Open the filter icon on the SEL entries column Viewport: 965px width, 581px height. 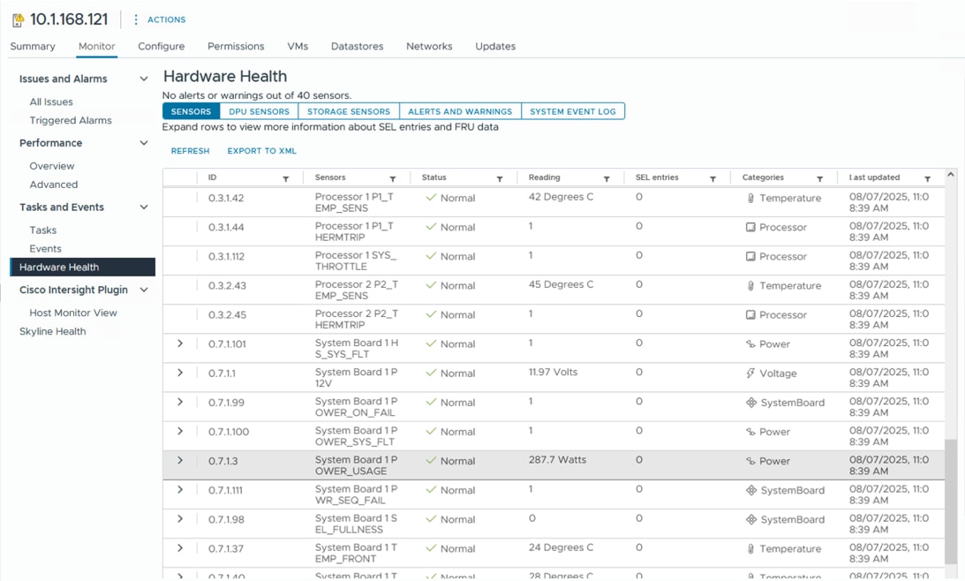pos(712,179)
